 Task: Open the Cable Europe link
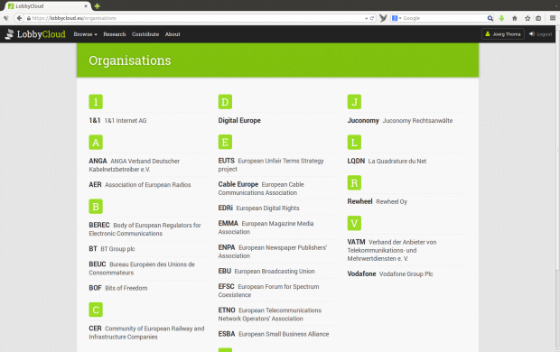[261, 189]
